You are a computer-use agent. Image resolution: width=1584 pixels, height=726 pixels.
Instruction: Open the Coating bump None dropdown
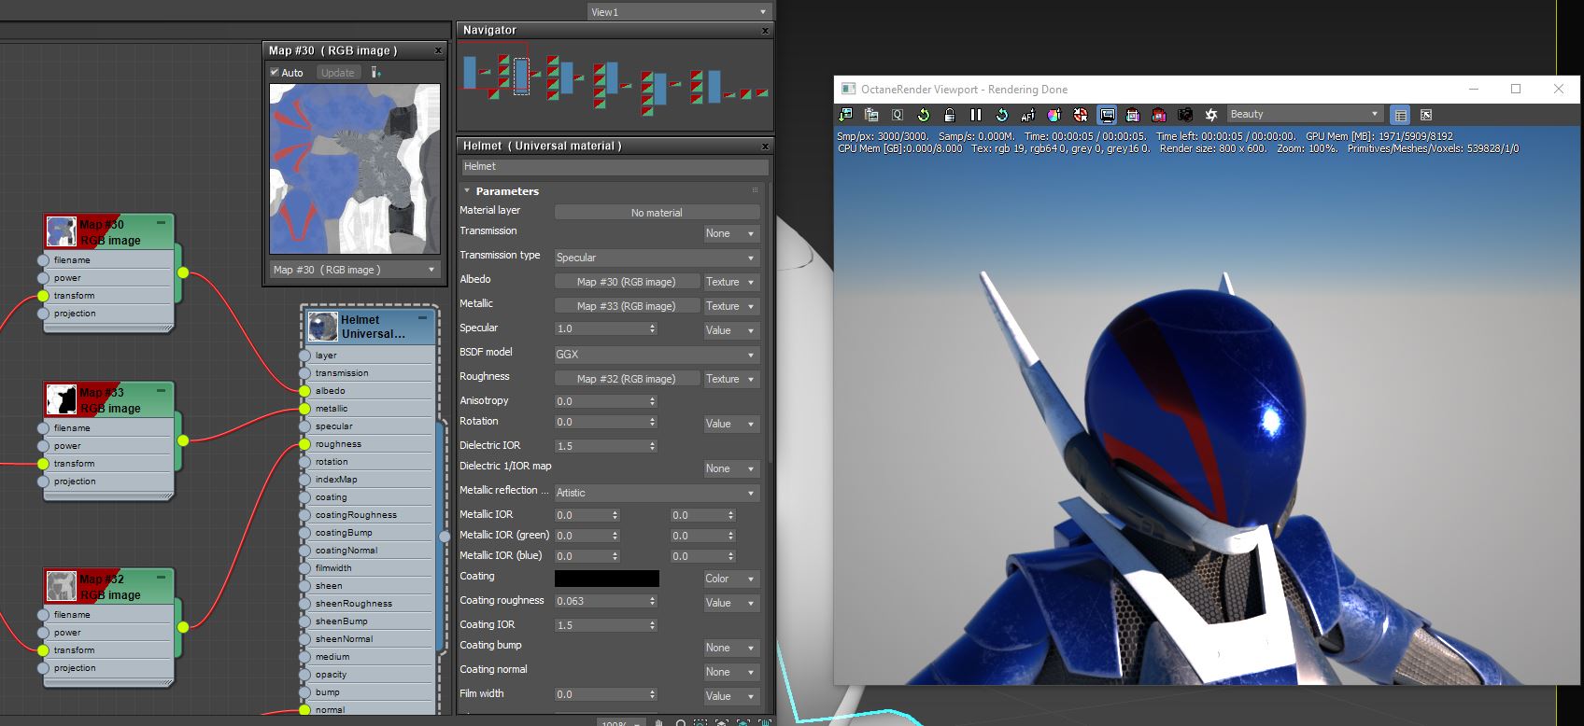pos(731,648)
